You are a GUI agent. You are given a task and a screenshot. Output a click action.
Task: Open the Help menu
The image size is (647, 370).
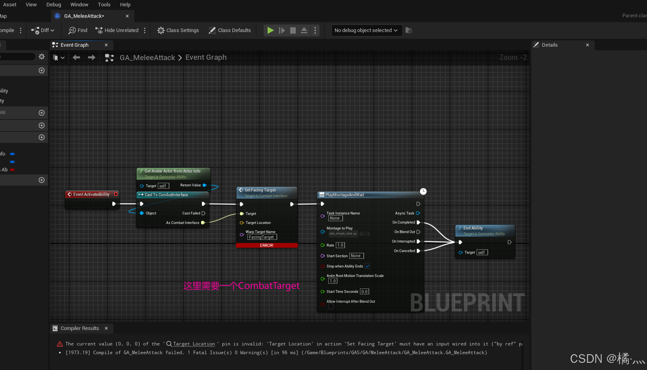125,5
